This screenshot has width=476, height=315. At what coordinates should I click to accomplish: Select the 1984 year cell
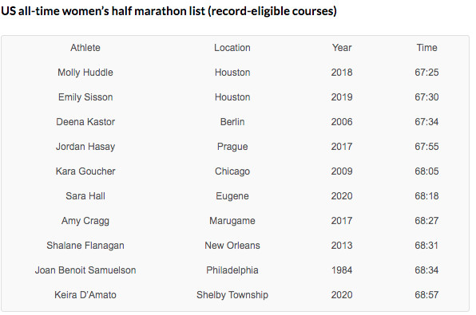pyautogui.click(x=342, y=270)
